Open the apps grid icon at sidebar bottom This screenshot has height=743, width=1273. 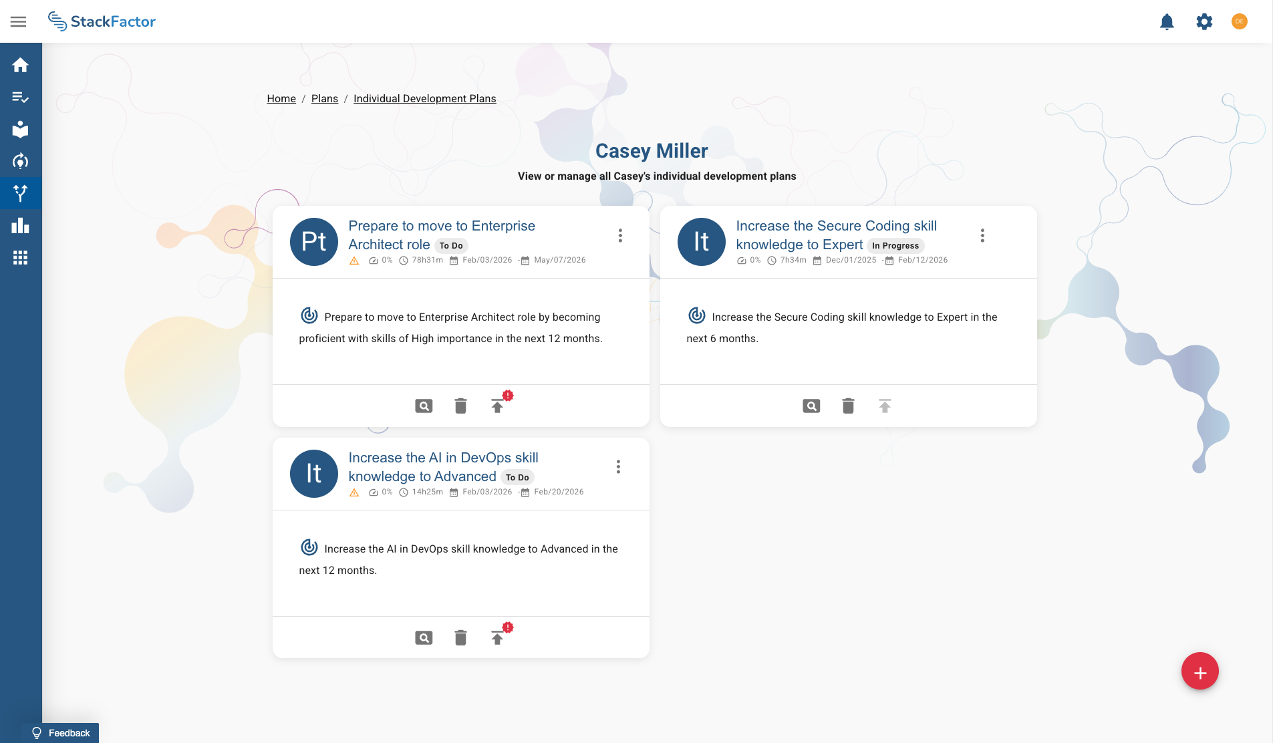click(21, 258)
